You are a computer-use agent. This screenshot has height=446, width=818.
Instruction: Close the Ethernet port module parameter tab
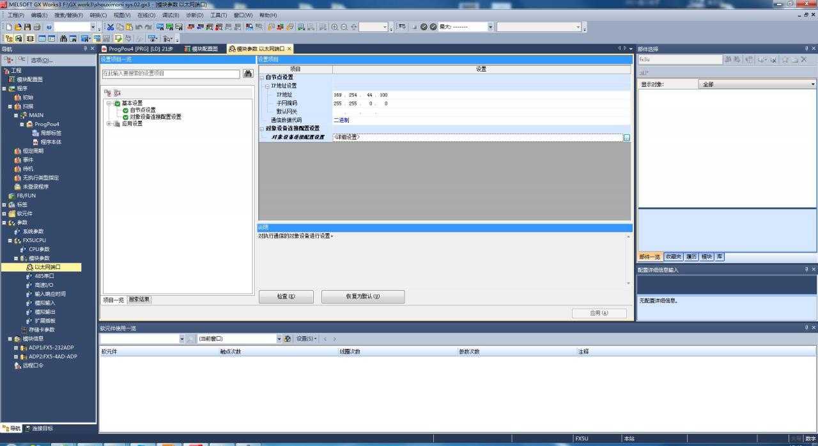pos(289,49)
